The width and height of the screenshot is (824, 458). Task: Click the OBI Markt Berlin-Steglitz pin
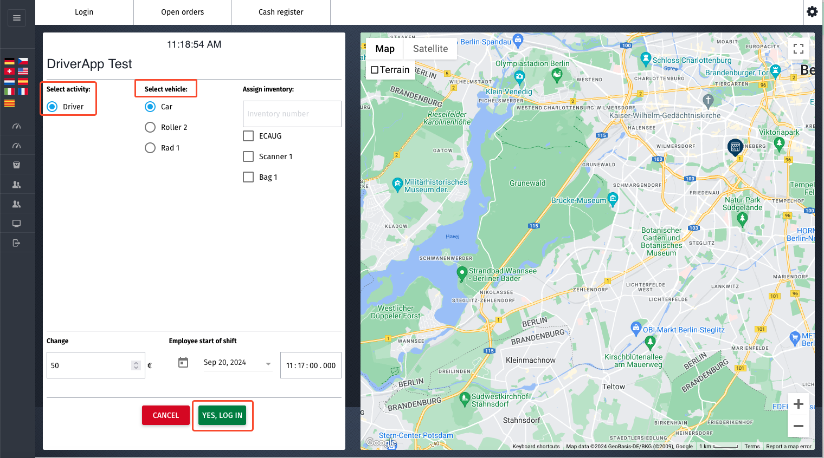point(636,328)
